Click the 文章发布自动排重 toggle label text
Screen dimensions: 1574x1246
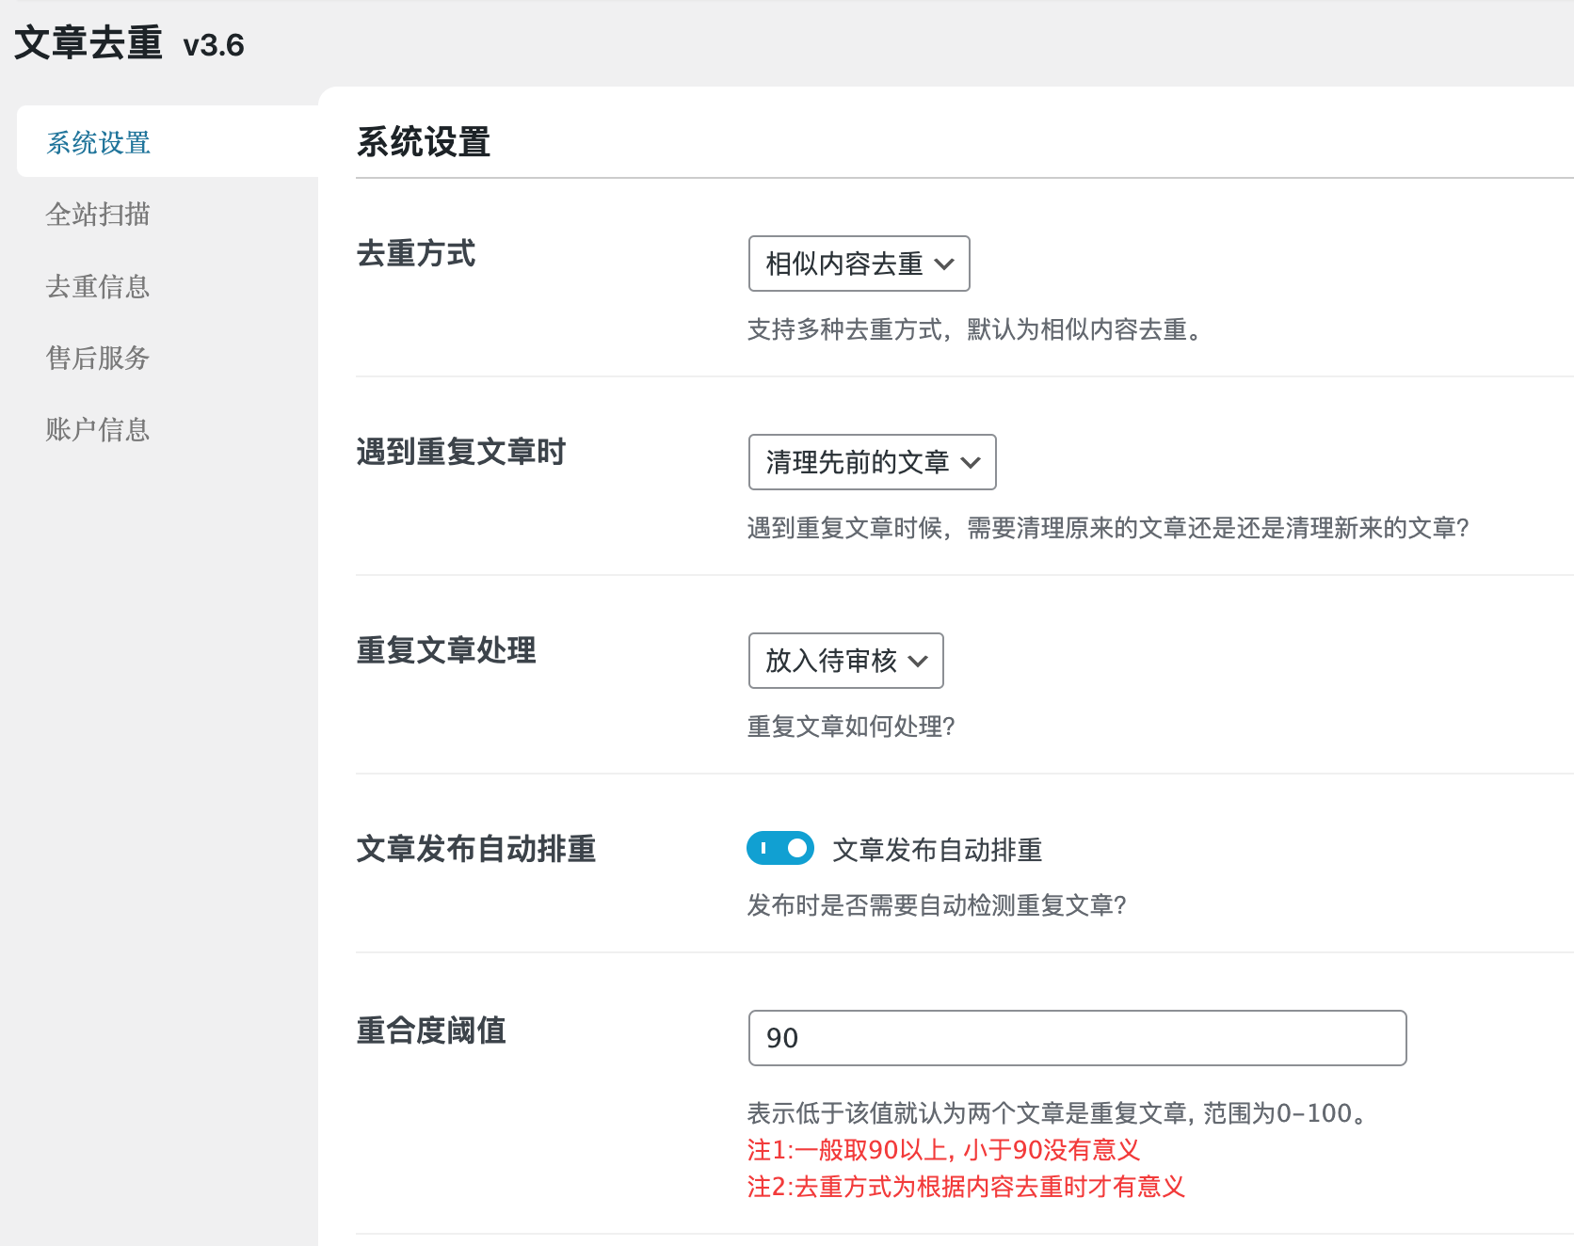click(x=938, y=850)
